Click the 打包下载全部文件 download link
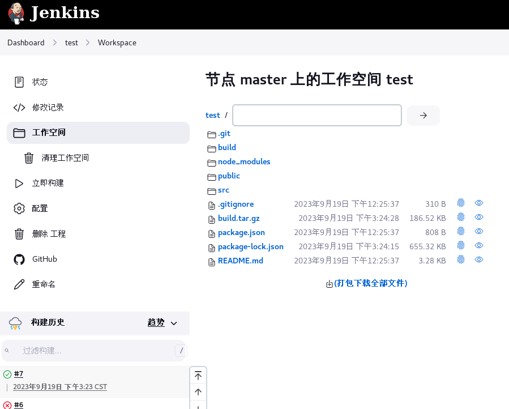 366,283
